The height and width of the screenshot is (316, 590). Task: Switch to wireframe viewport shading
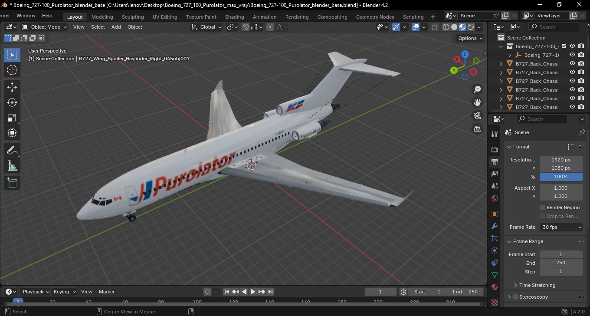[x=446, y=27]
